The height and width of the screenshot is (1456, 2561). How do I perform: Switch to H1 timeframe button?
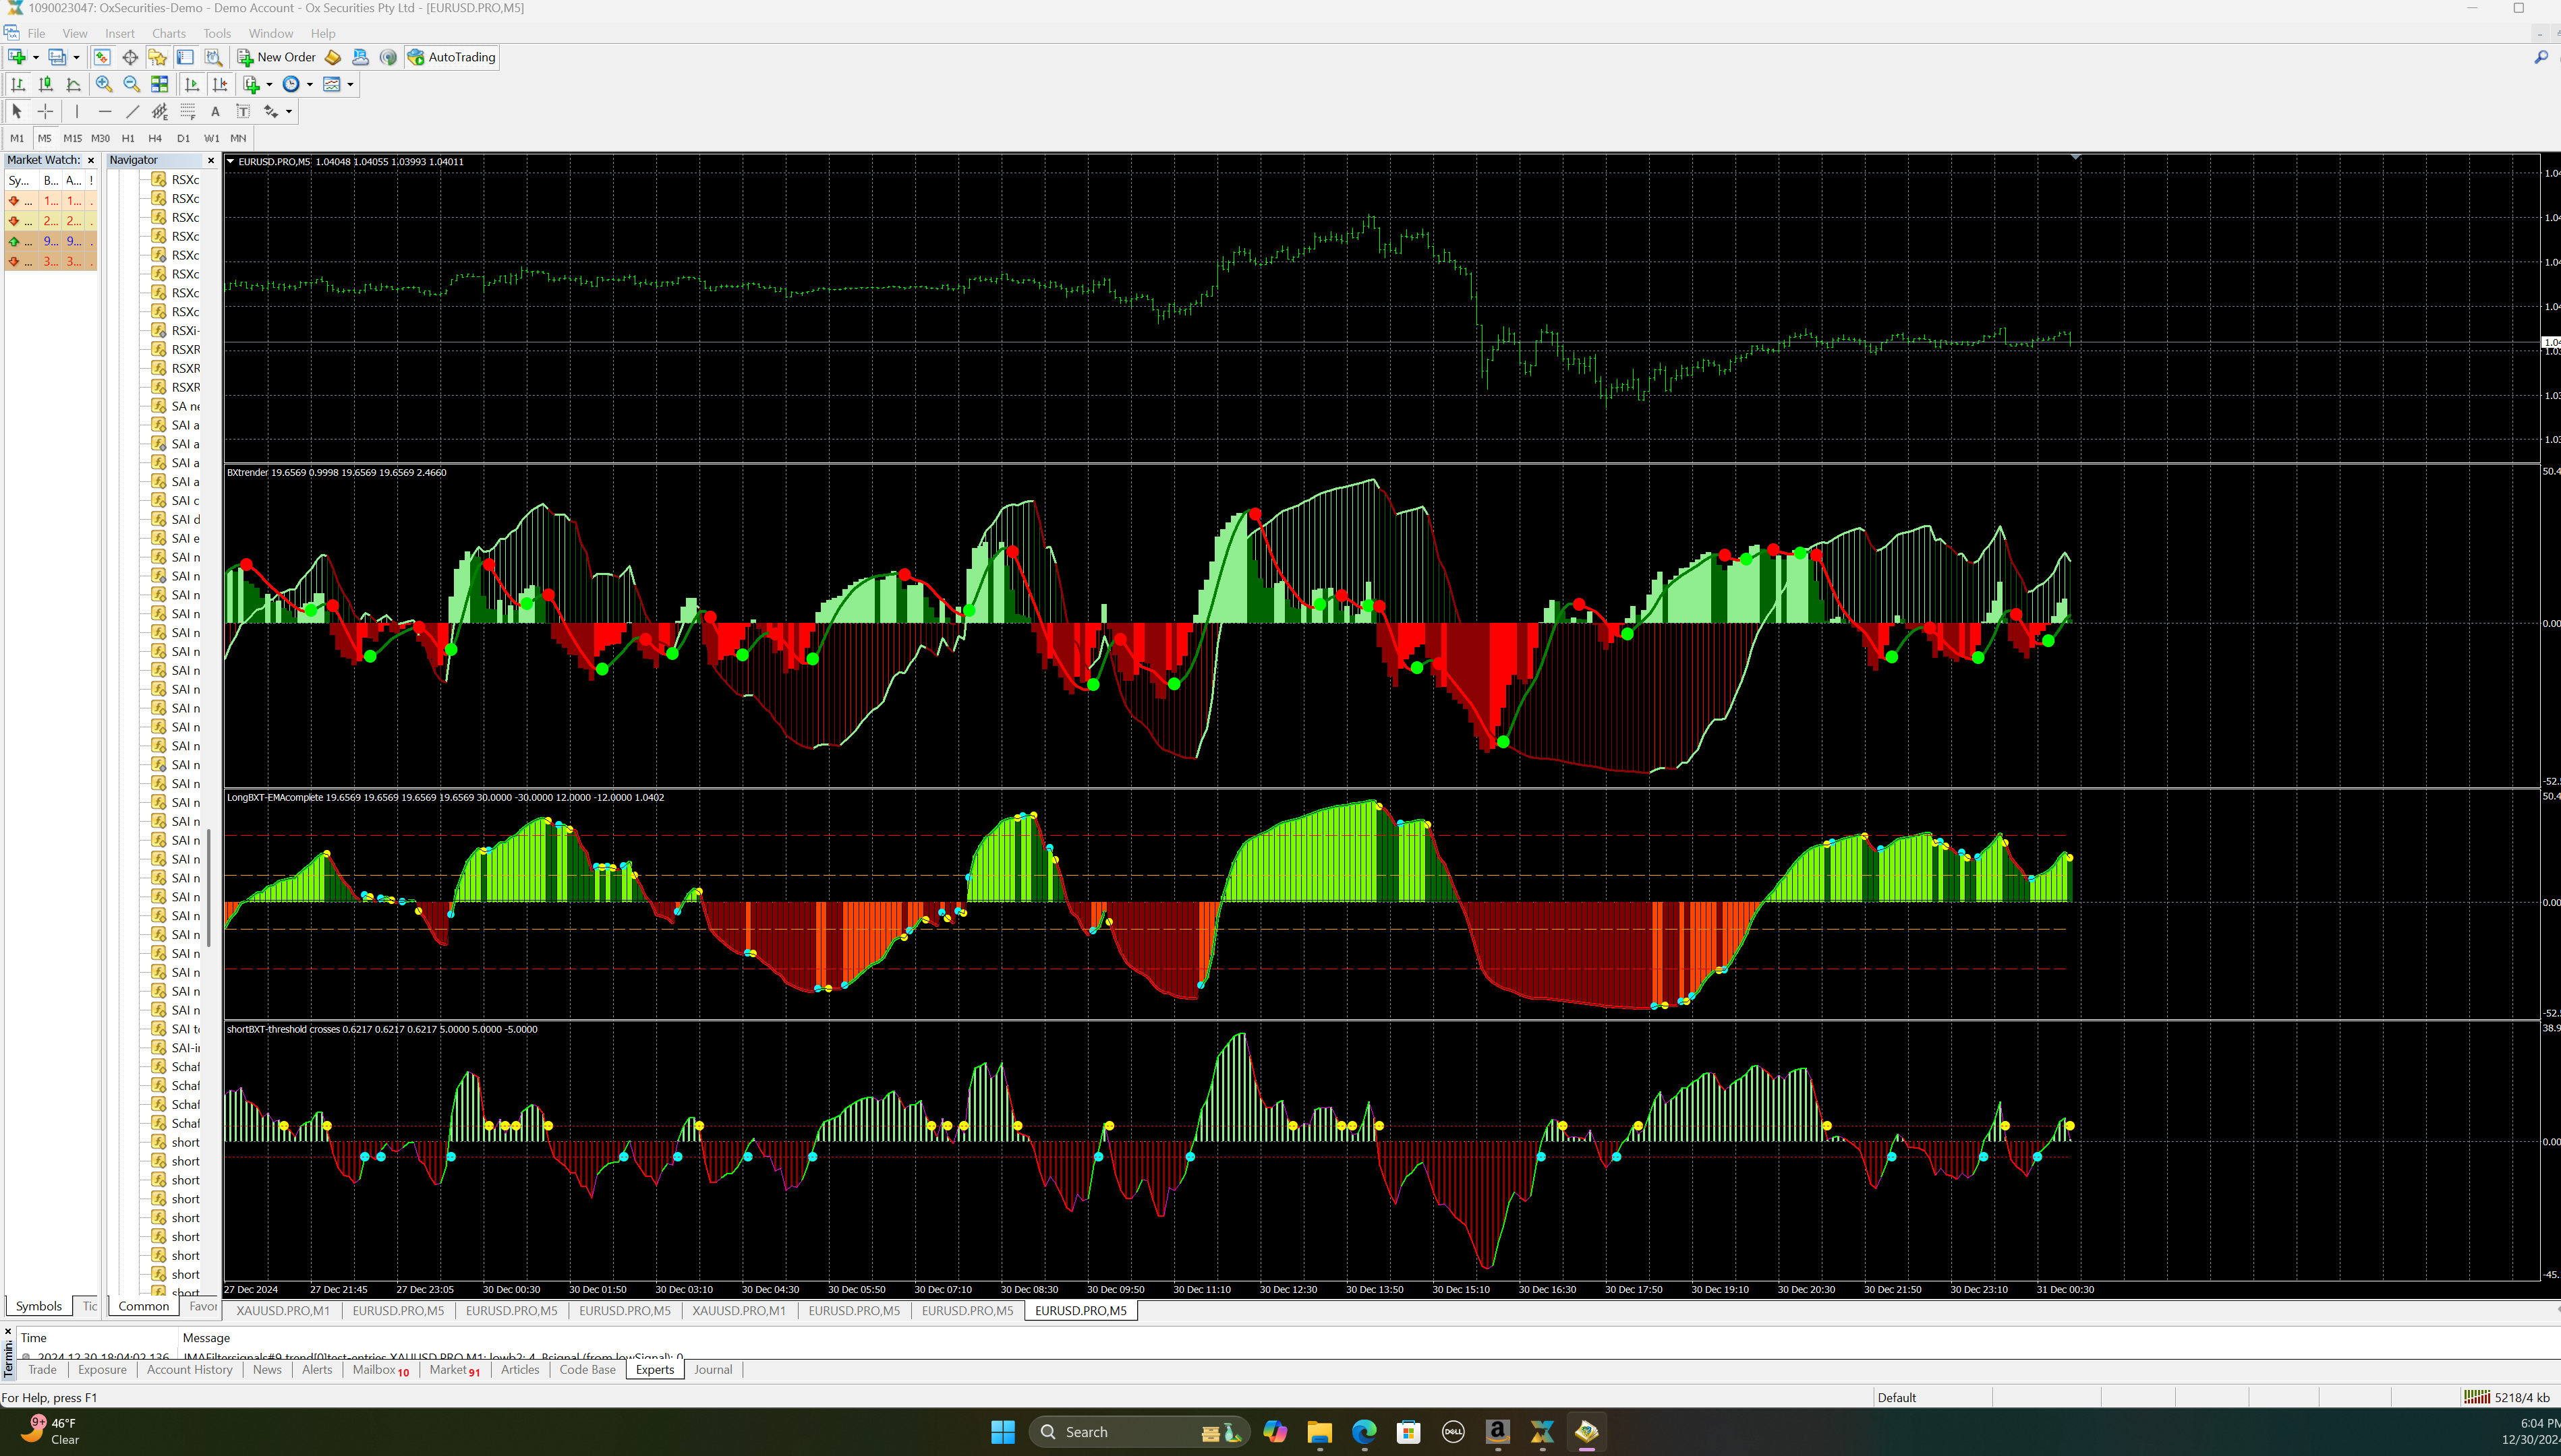tap(127, 138)
